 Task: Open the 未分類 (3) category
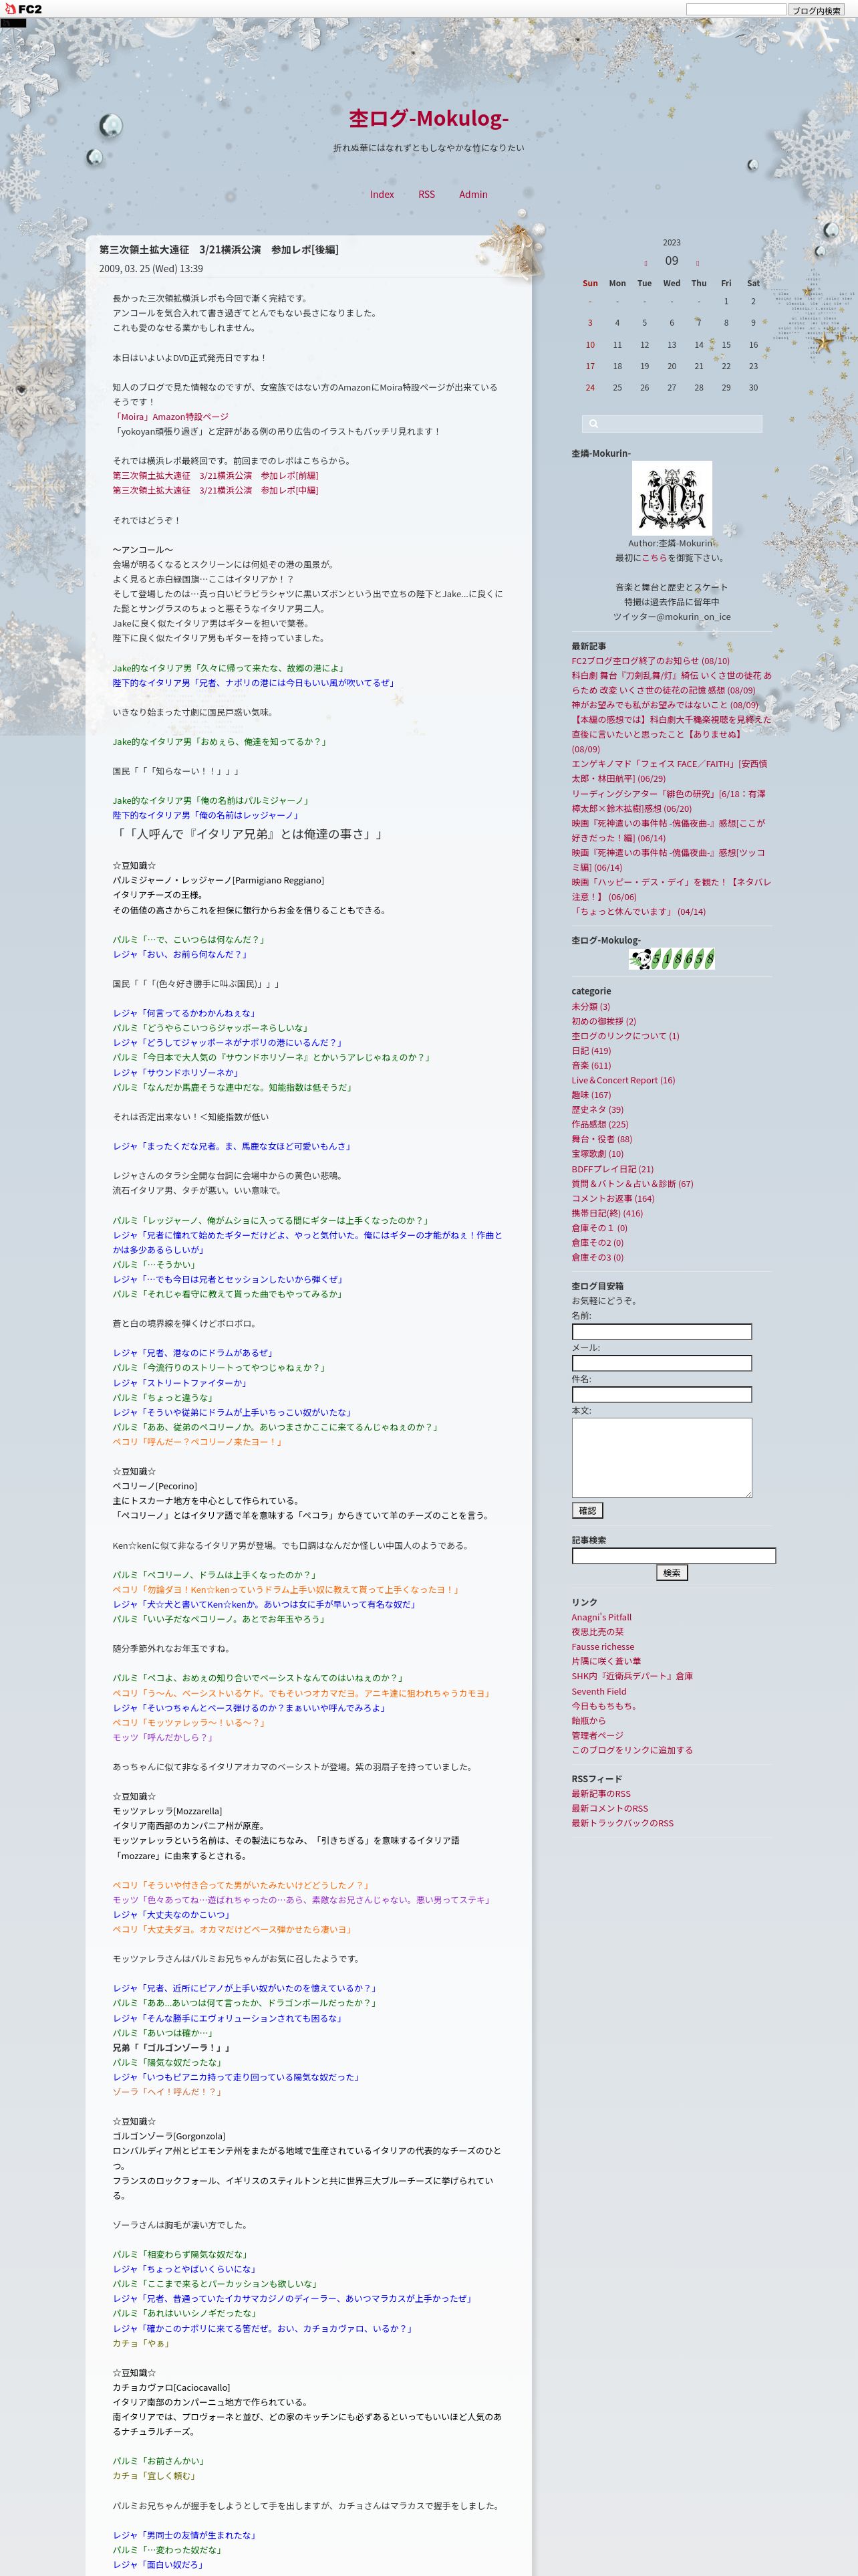(590, 1007)
